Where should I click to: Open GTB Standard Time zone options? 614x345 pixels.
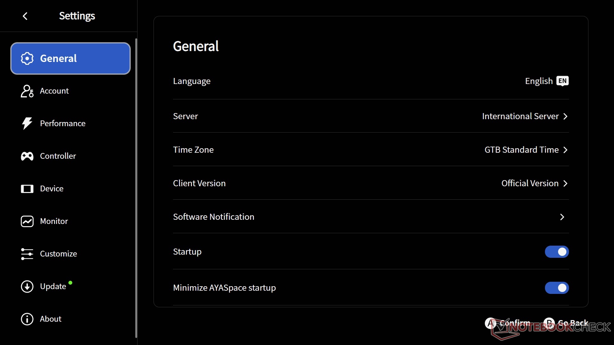click(525, 150)
